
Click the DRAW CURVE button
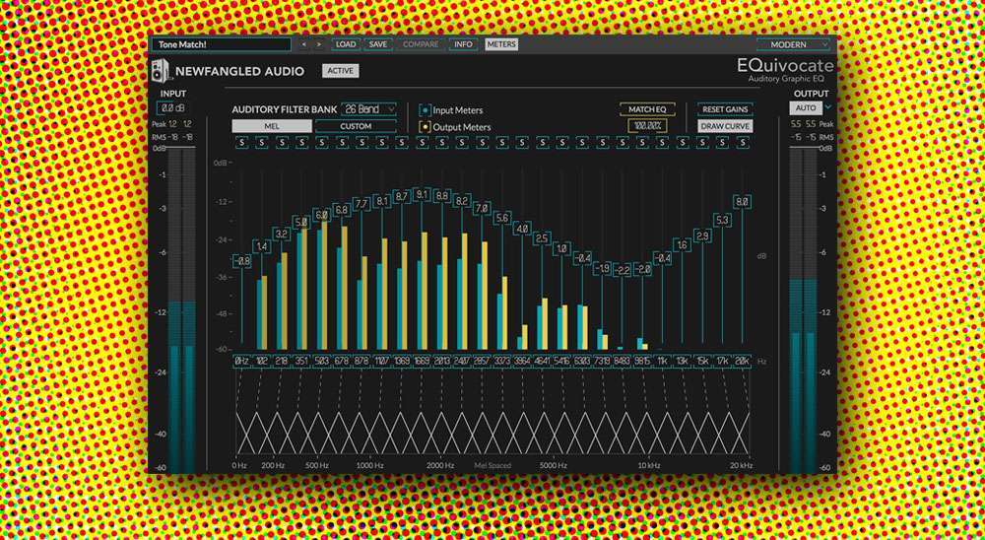tap(725, 126)
